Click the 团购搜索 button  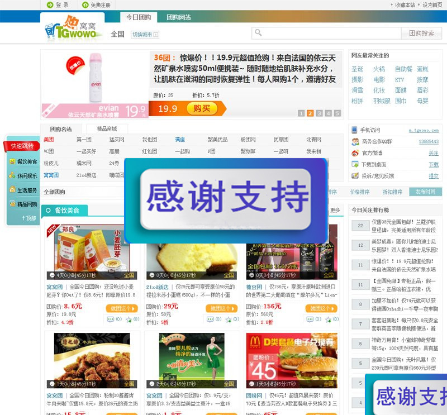[422, 34]
